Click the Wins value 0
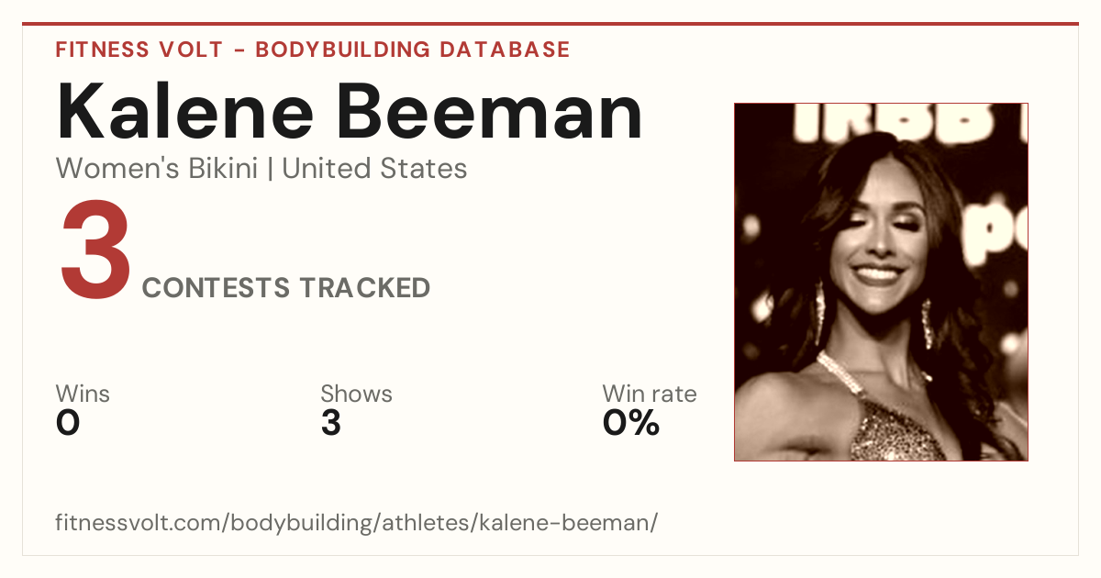 click(68, 423)
